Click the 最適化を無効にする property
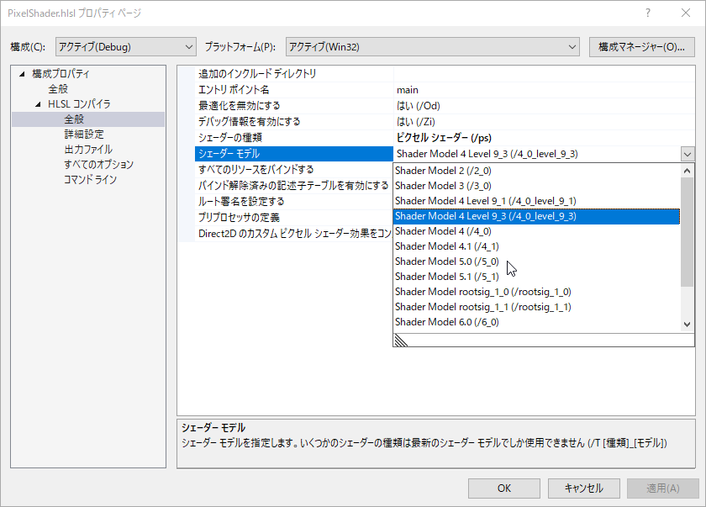706x507 pixels. click(294, 106)
